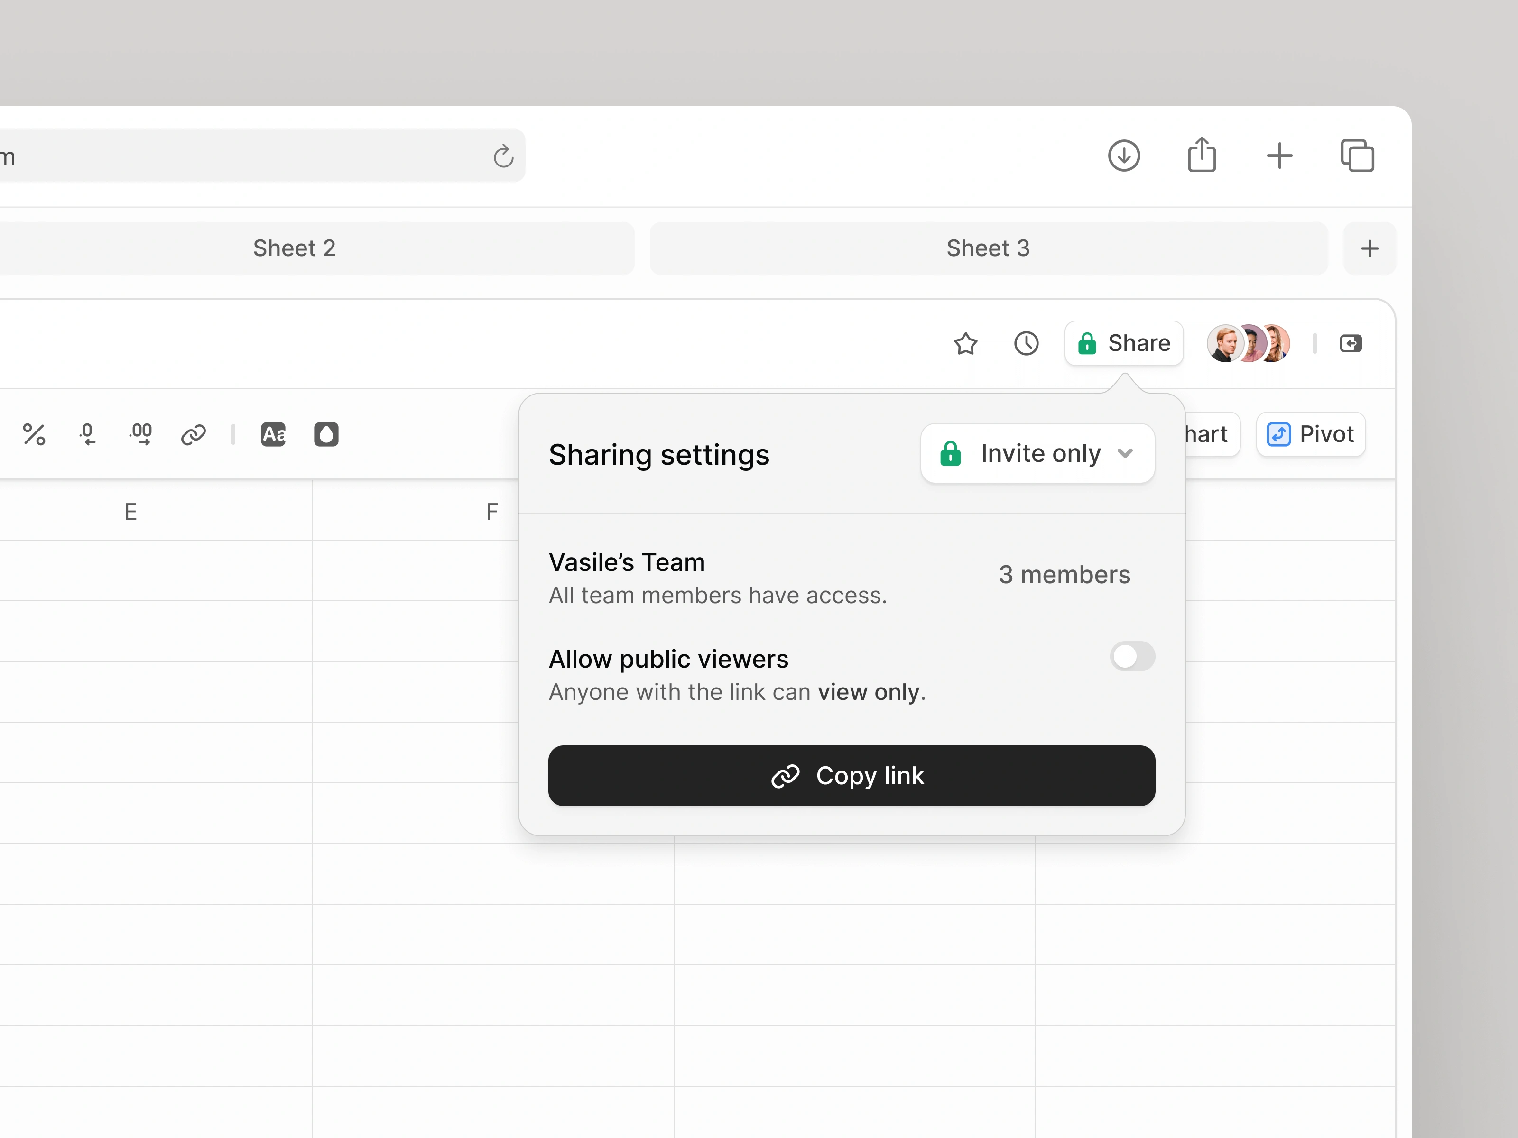Screen dimensions: 1518x1138
Task: Switch to the Sheet 3 tab
Action: pos(988,248)
